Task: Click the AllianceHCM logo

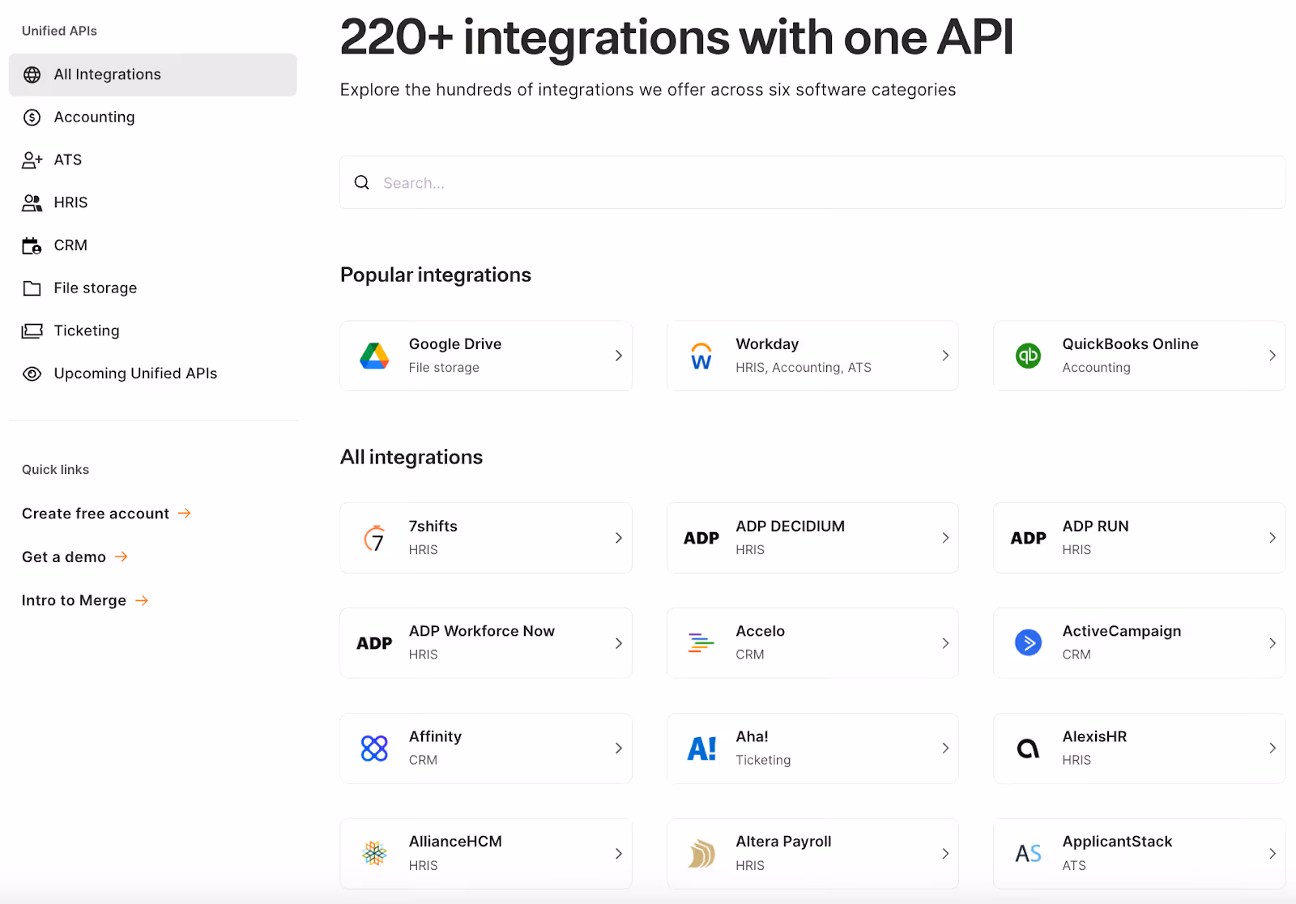Action: [374, 853]
